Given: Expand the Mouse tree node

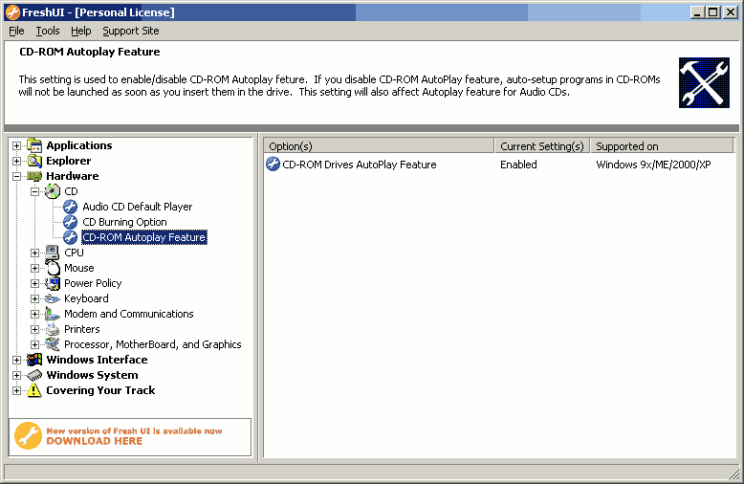Looking at the screenshot, I should coord(34,268).
